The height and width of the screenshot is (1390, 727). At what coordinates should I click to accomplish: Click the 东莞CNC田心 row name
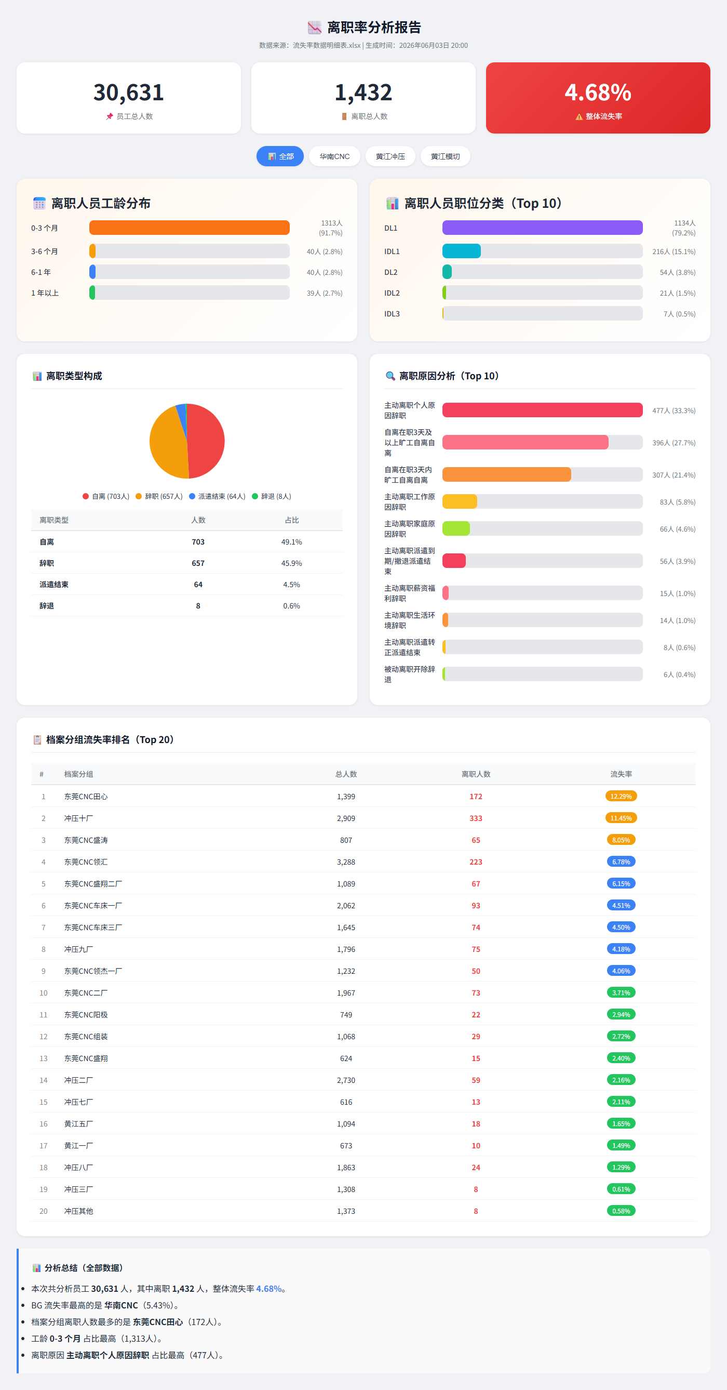[x=86, y=797]
